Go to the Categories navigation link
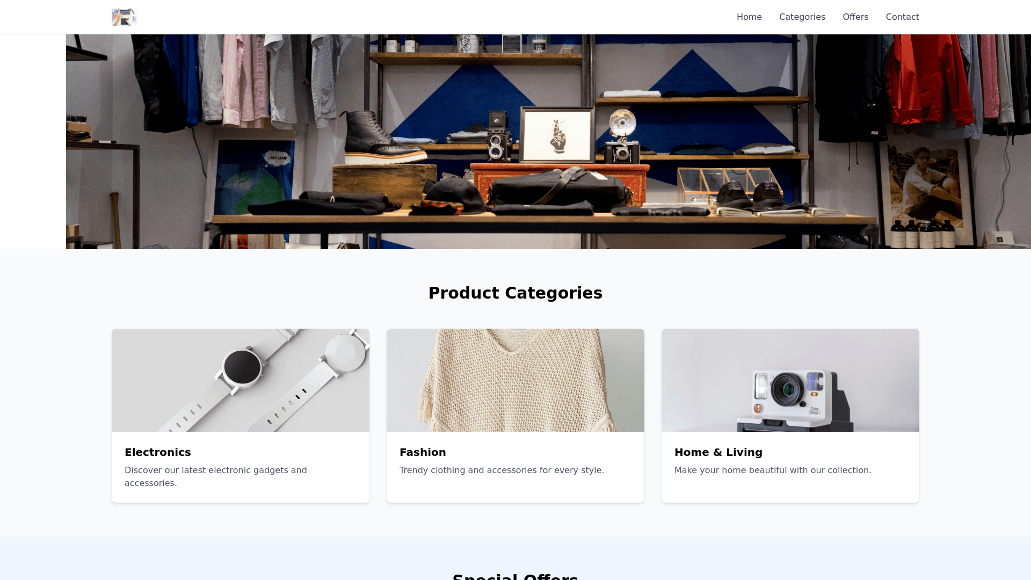This screenshot has width=1031, height=580. pos(802,17)
